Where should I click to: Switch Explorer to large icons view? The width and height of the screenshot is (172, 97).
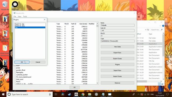pyautogui.click(x=162, y=84)
